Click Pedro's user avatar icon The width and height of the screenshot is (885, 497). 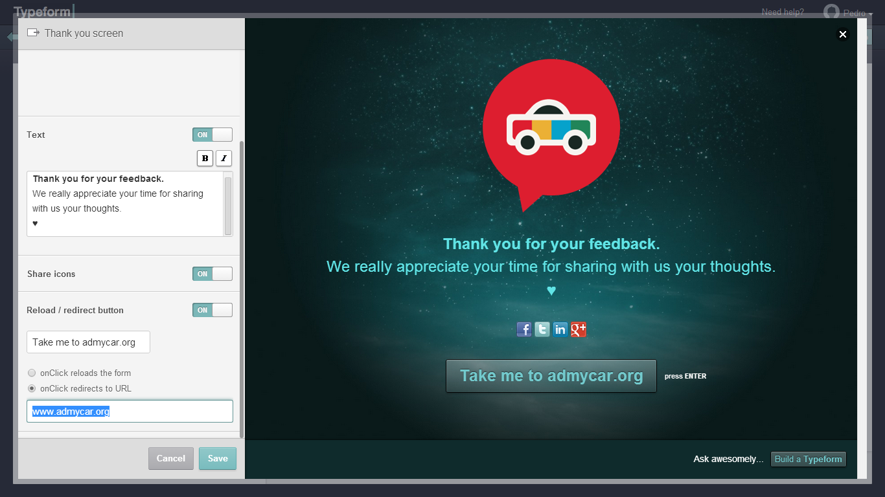831,12
